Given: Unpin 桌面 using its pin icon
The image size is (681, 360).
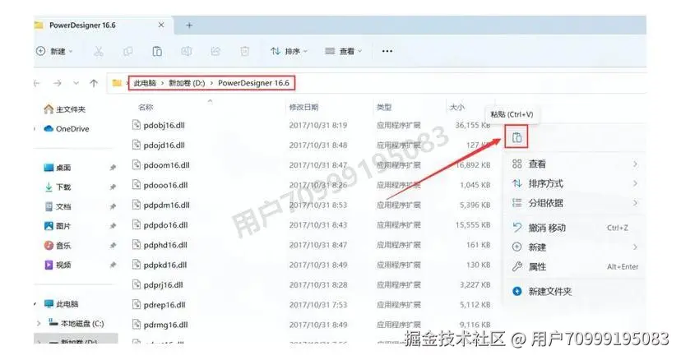Looking at the screenshot, I should 113,168.
